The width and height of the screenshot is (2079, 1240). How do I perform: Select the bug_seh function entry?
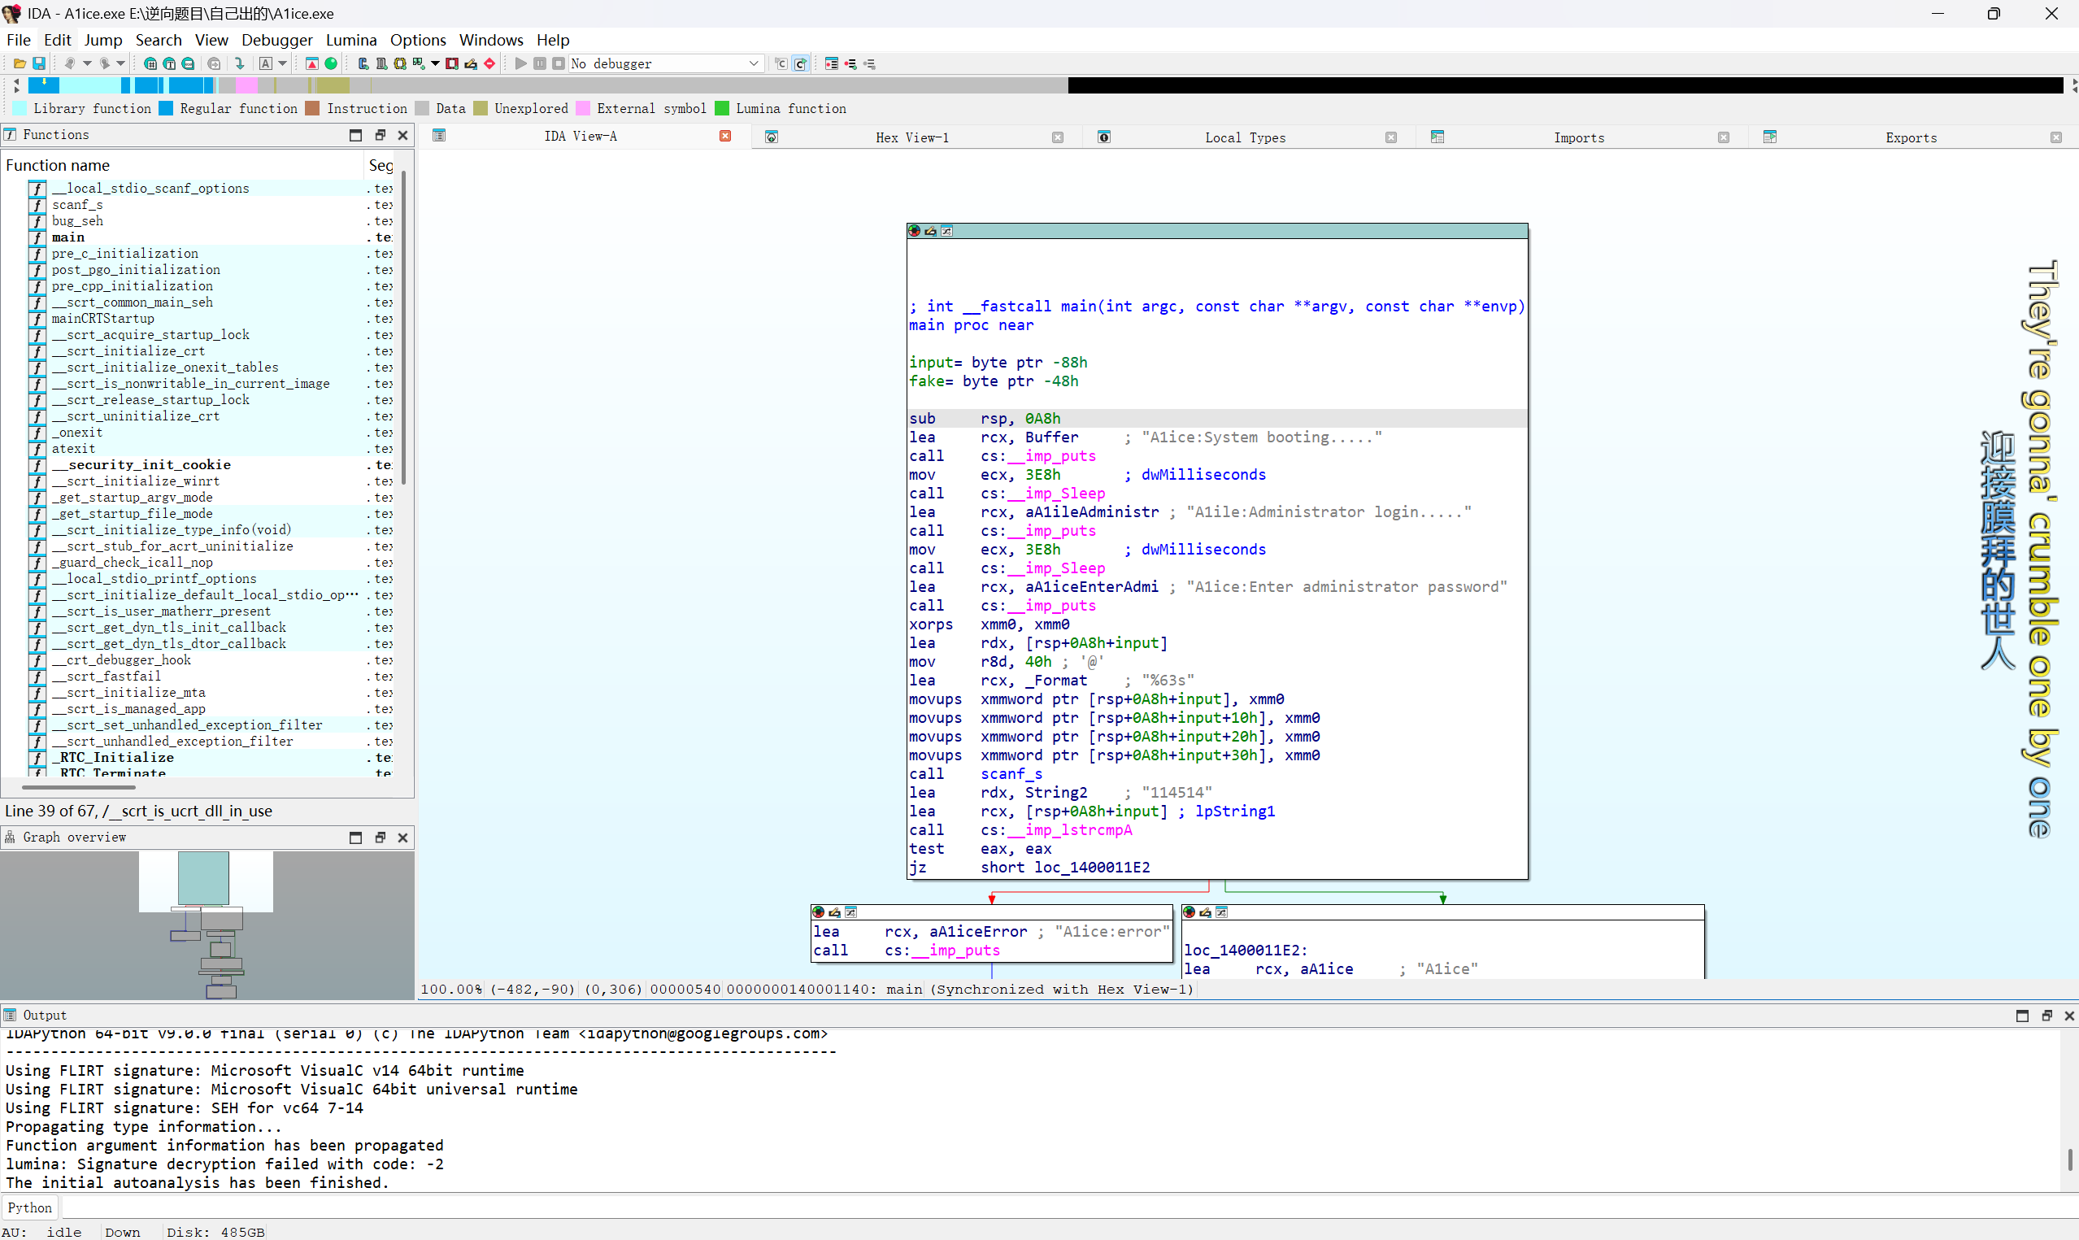pos(78,220)
